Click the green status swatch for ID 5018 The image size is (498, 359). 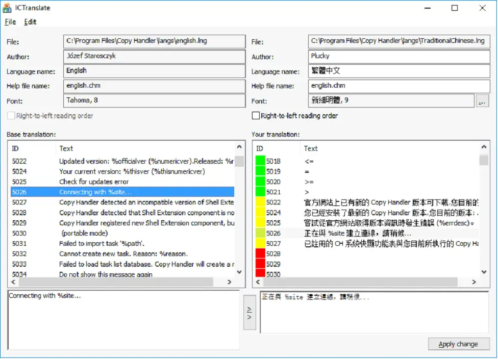260,161
